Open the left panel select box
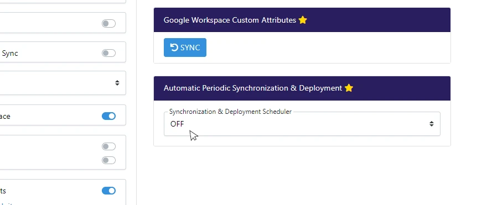This screenshot has height=205, width=487. pyautogui.click(x=63, y=83)
